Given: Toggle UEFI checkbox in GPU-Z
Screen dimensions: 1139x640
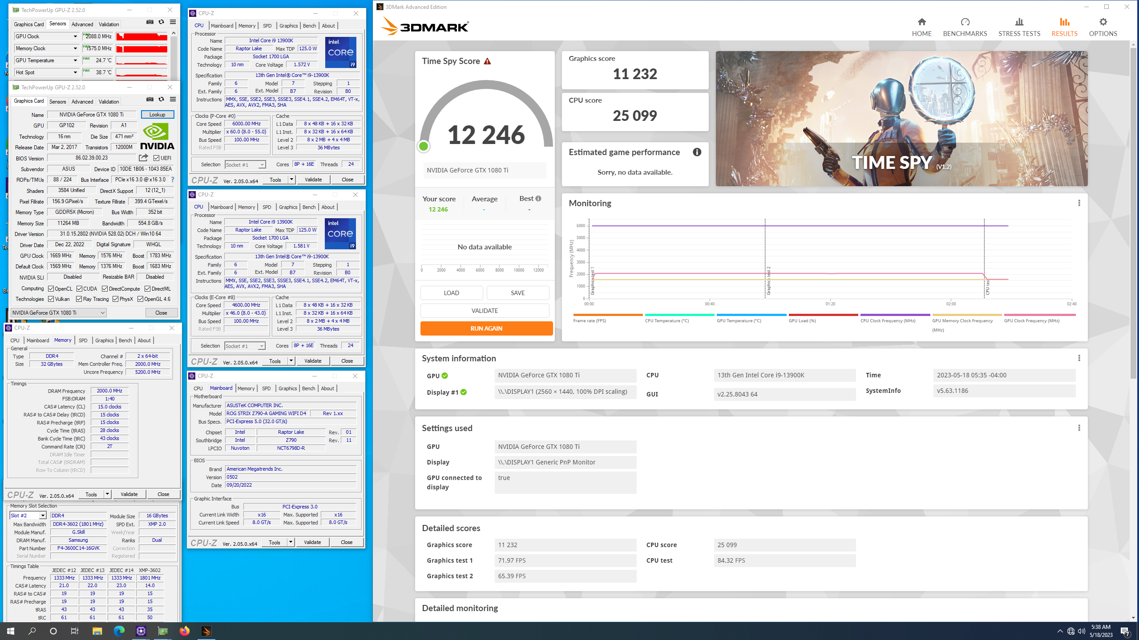Looking at the screenshot, I should pos(157,158).
